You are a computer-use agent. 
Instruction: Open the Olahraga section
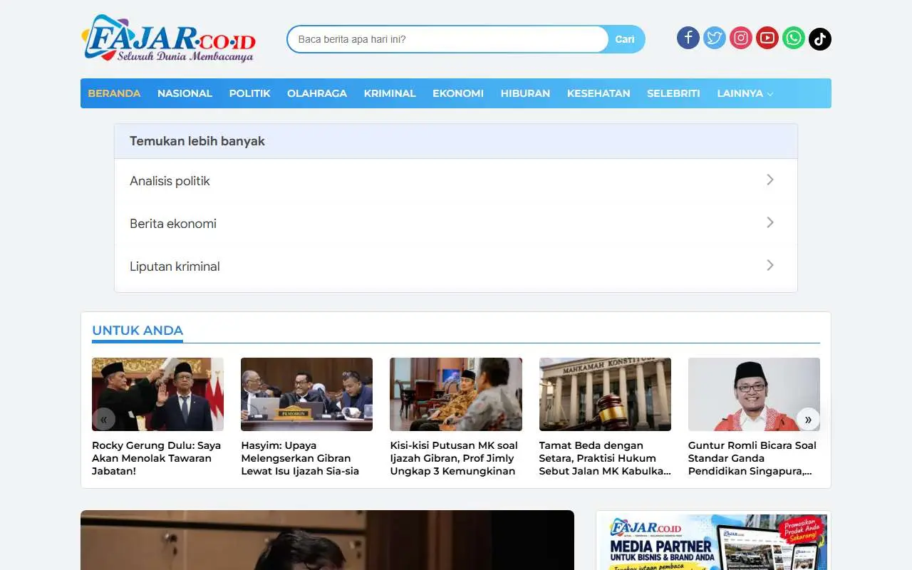[x=317, y=93]
